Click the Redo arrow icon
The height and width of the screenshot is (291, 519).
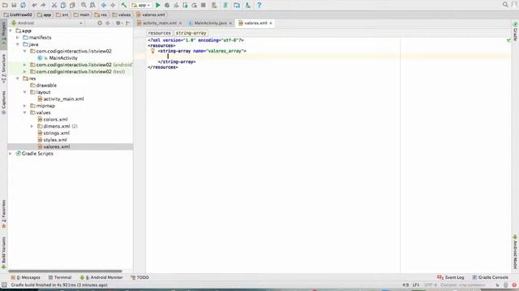[x=43, y=5]
